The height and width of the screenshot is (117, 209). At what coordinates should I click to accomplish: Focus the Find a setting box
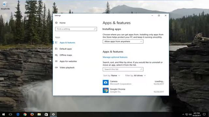coord(76,29)
